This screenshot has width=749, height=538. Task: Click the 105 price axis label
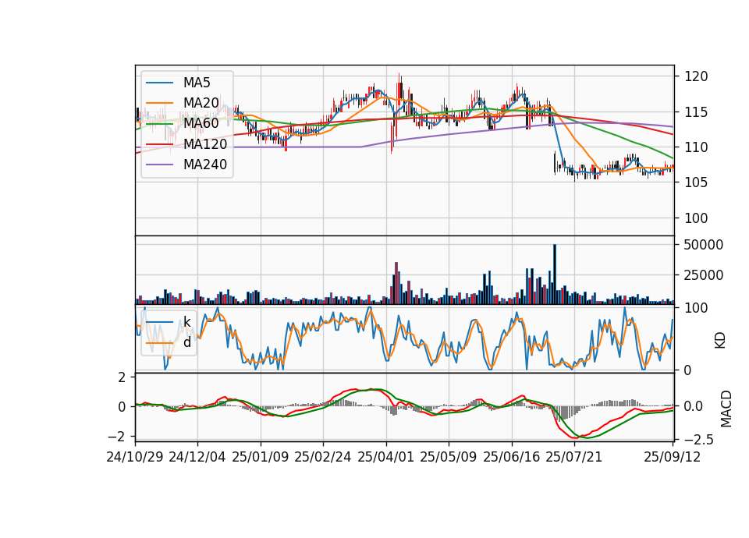coord(695,182)
